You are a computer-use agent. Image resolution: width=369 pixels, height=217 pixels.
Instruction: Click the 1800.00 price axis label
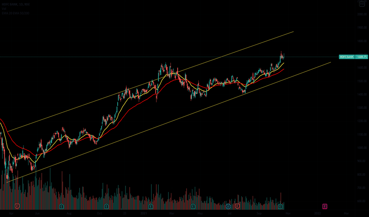362,41
